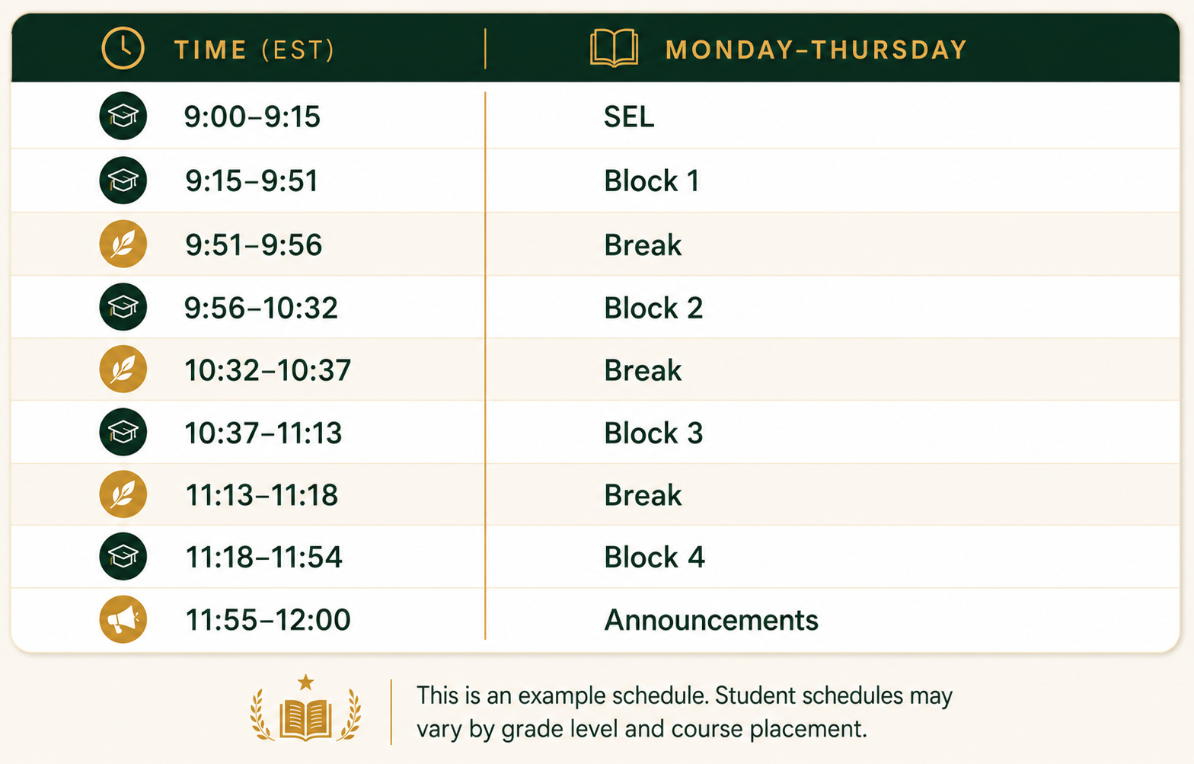This screenshot has height=764, width=1194.
Task: Click graduation cap icon beside 9:56–10:32
Action: [123, 307]
